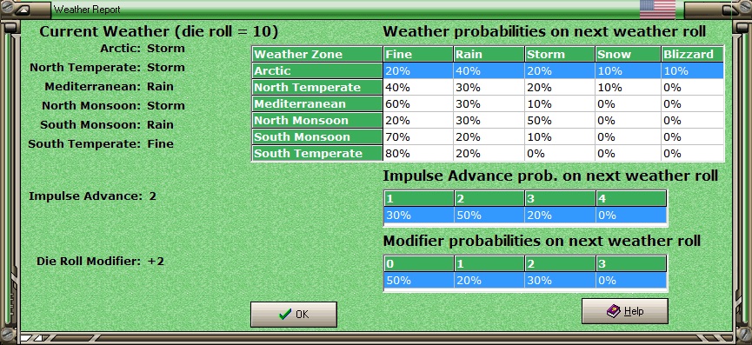This screenshot has height=345, width=752.
Task: Click the Storm column header
Action: click(560, 54)
